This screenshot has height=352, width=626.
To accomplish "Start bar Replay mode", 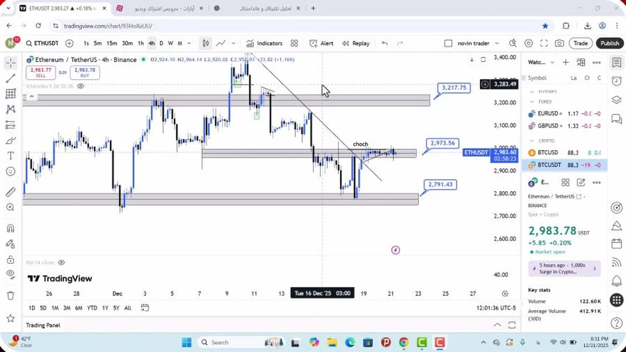I will click(356, 43).
